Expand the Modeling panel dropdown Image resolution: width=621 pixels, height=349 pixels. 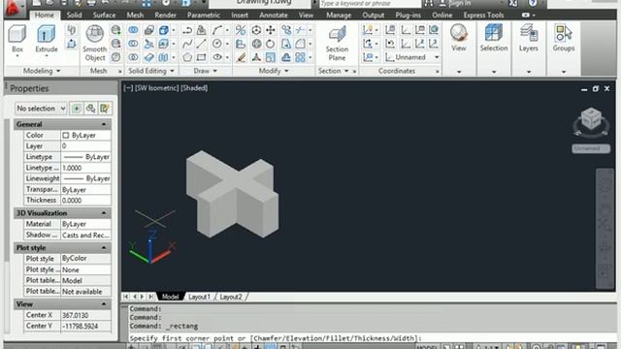58,71
